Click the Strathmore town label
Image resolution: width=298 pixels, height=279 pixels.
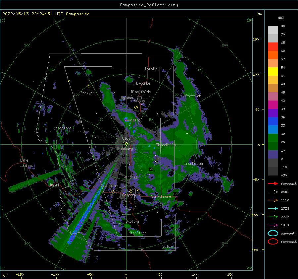pyautogui.click(x=161, y=196)
